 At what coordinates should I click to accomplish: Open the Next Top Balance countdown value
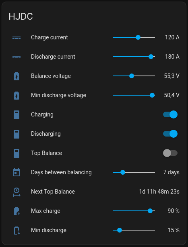coord(159,192)
